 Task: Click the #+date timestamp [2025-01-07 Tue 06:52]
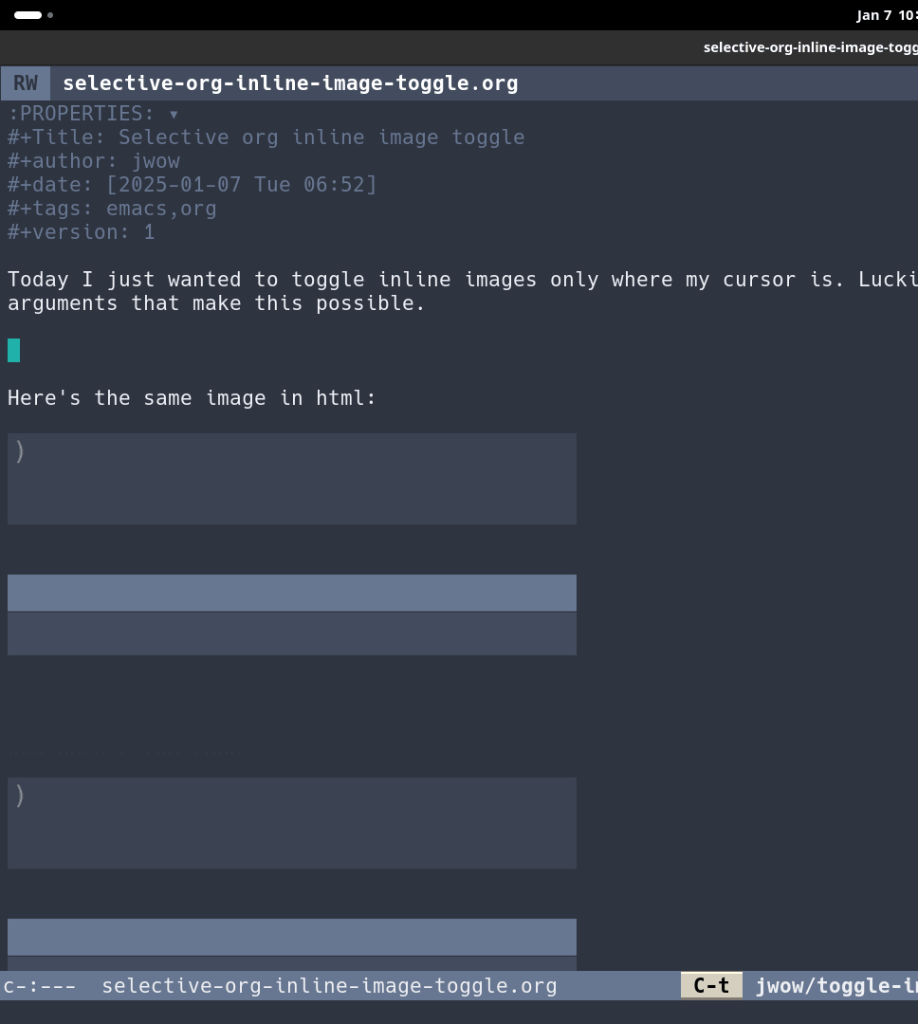[x=241, y=185]
